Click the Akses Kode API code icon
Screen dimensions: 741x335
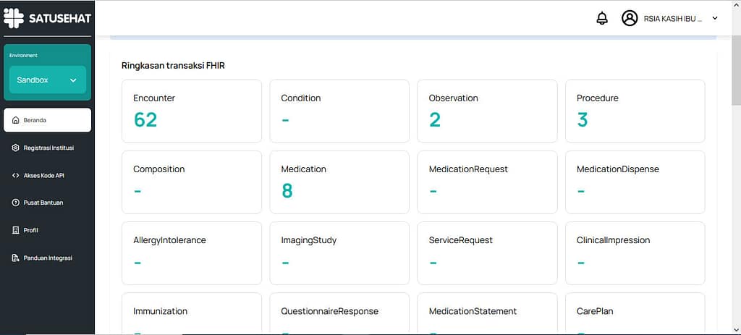click(16, 175)
